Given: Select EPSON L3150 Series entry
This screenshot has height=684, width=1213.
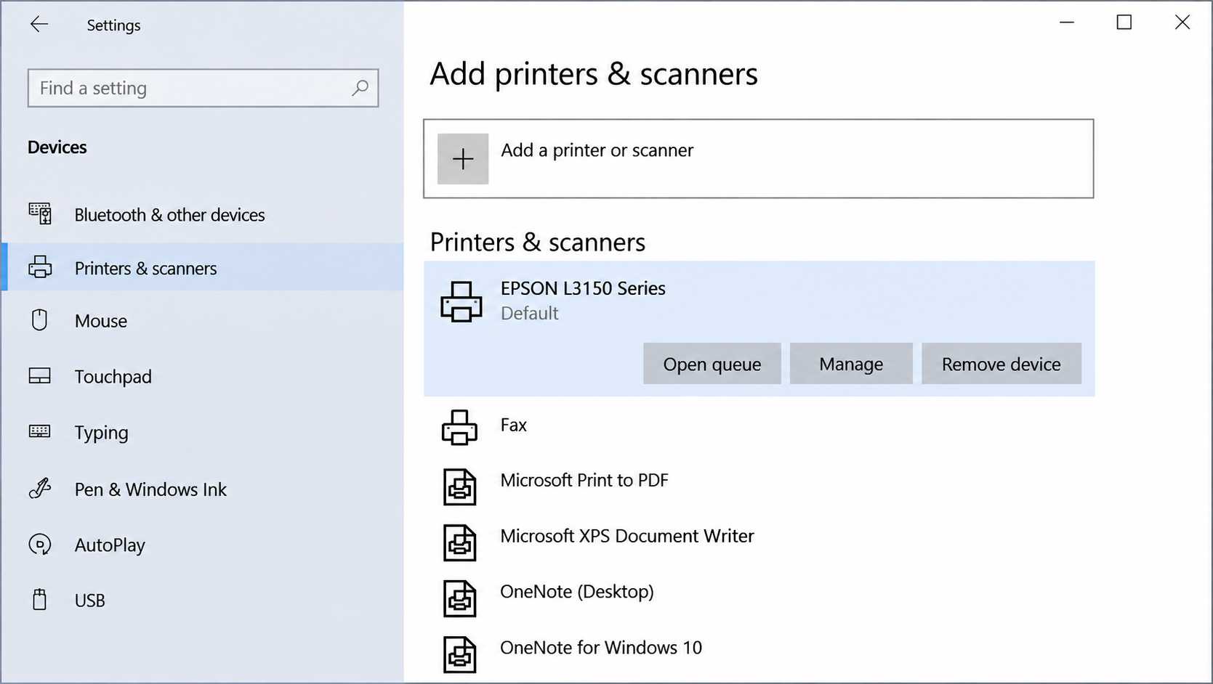Looking at the screenshot, I should click(x=759, y=328).
